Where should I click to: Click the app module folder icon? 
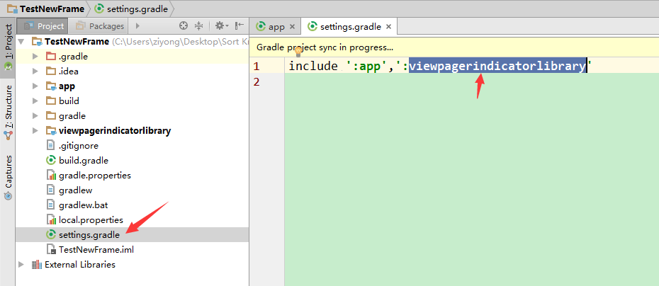[50, 86]
